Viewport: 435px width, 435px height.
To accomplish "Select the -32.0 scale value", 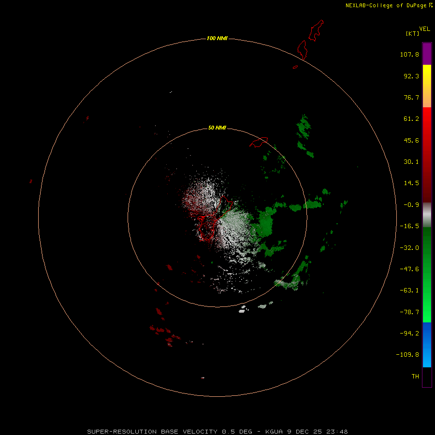I will click(x=409, y=248).
